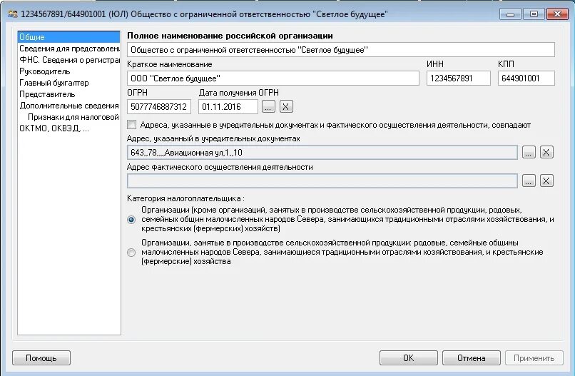
Task: Select 'Признаки для налоговой' sub-item
Action: coord(73,117)
